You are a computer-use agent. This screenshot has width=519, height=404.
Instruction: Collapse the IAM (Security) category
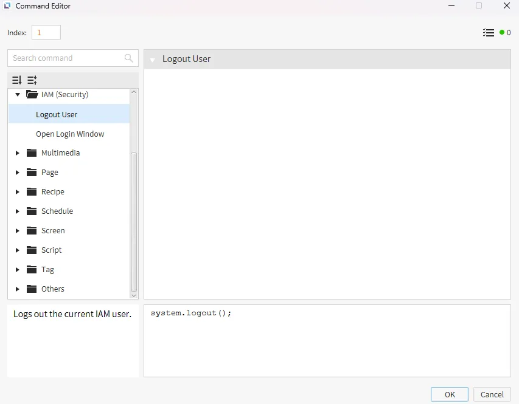(x=18, y=95)
